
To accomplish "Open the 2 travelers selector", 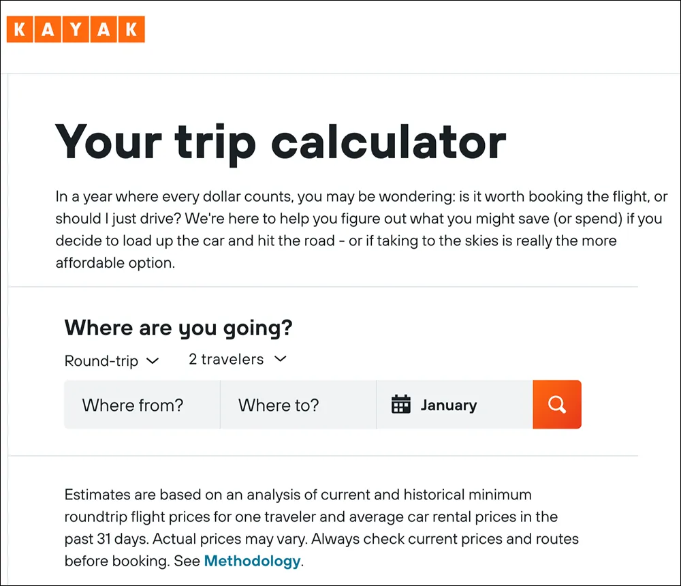I will [236, 359].
